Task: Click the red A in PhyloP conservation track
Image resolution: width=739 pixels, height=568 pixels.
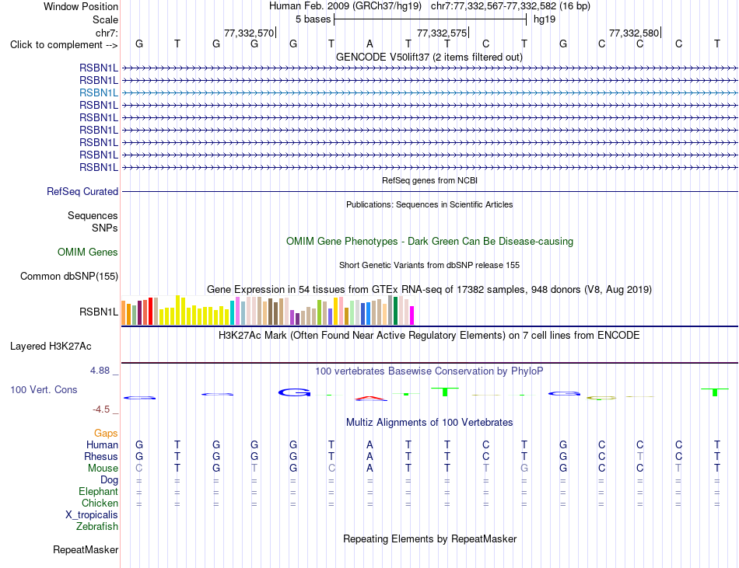Action: tap(371, 399)
